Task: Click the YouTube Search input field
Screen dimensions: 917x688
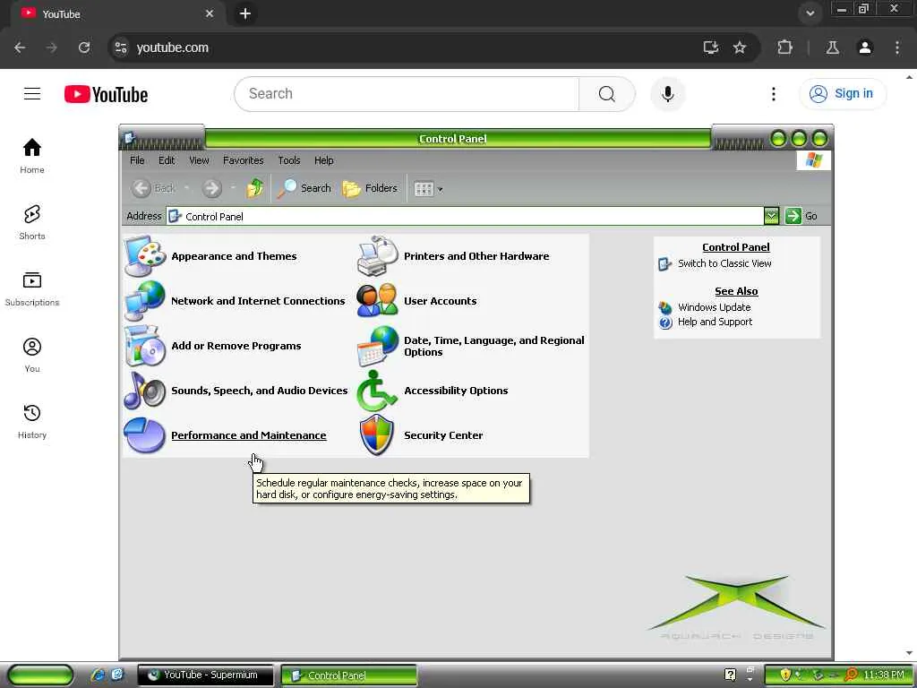Action: 407,93
